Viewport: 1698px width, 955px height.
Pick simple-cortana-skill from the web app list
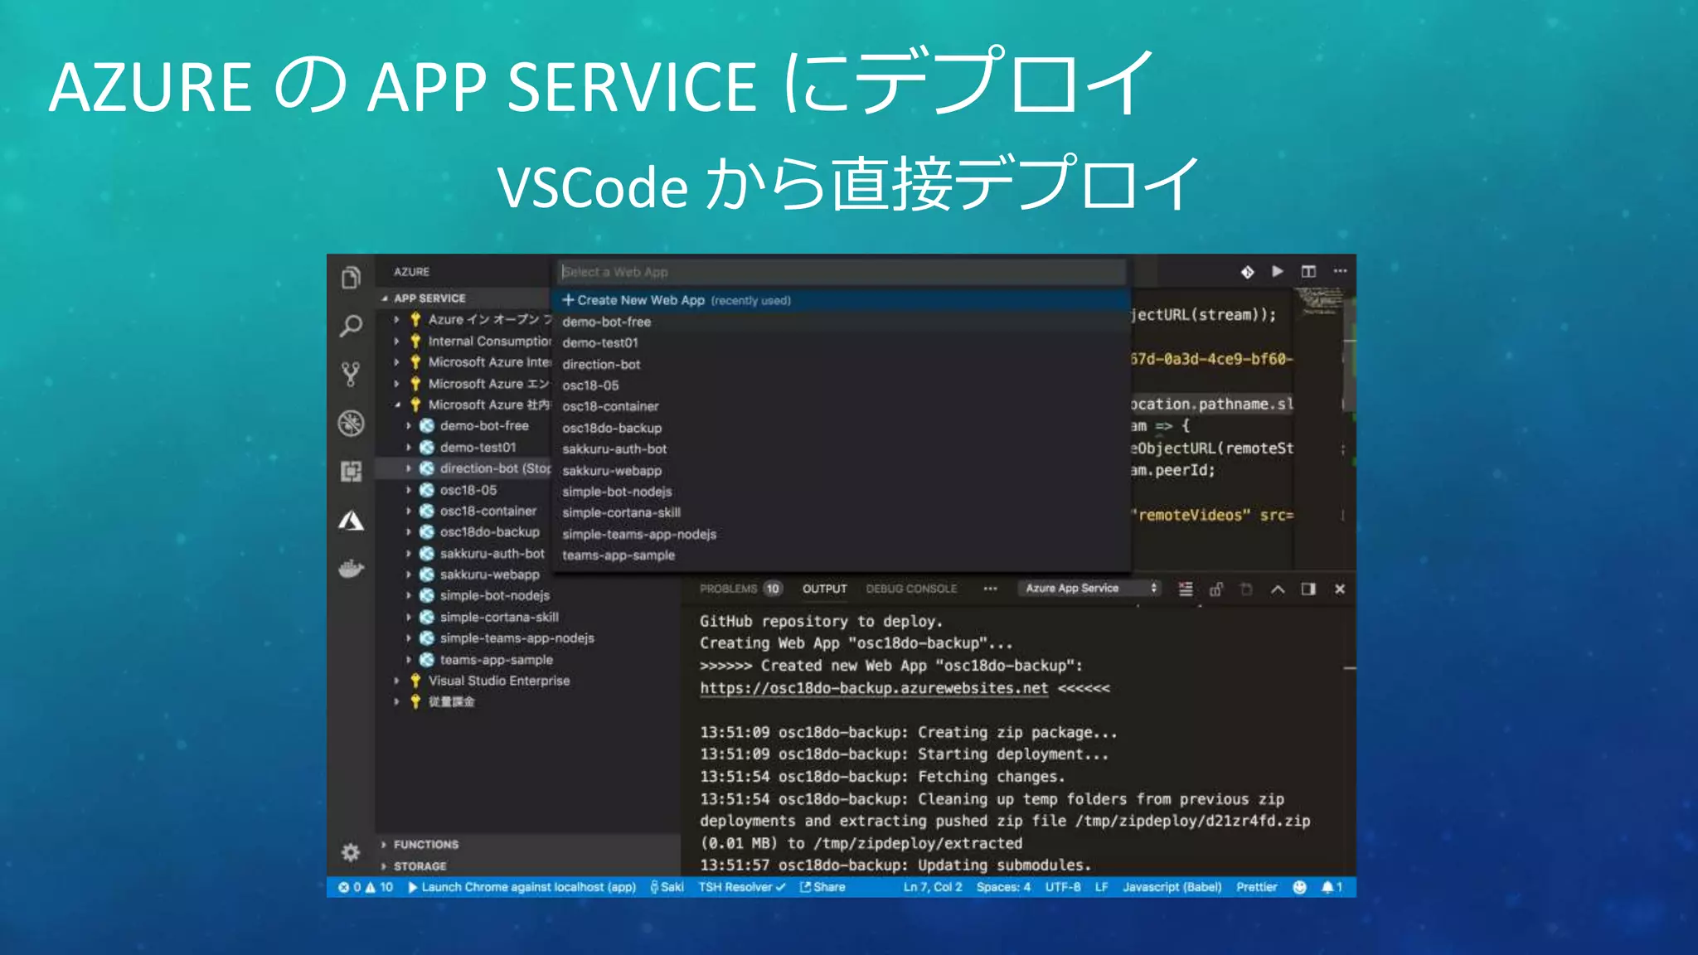coord(842,512)
